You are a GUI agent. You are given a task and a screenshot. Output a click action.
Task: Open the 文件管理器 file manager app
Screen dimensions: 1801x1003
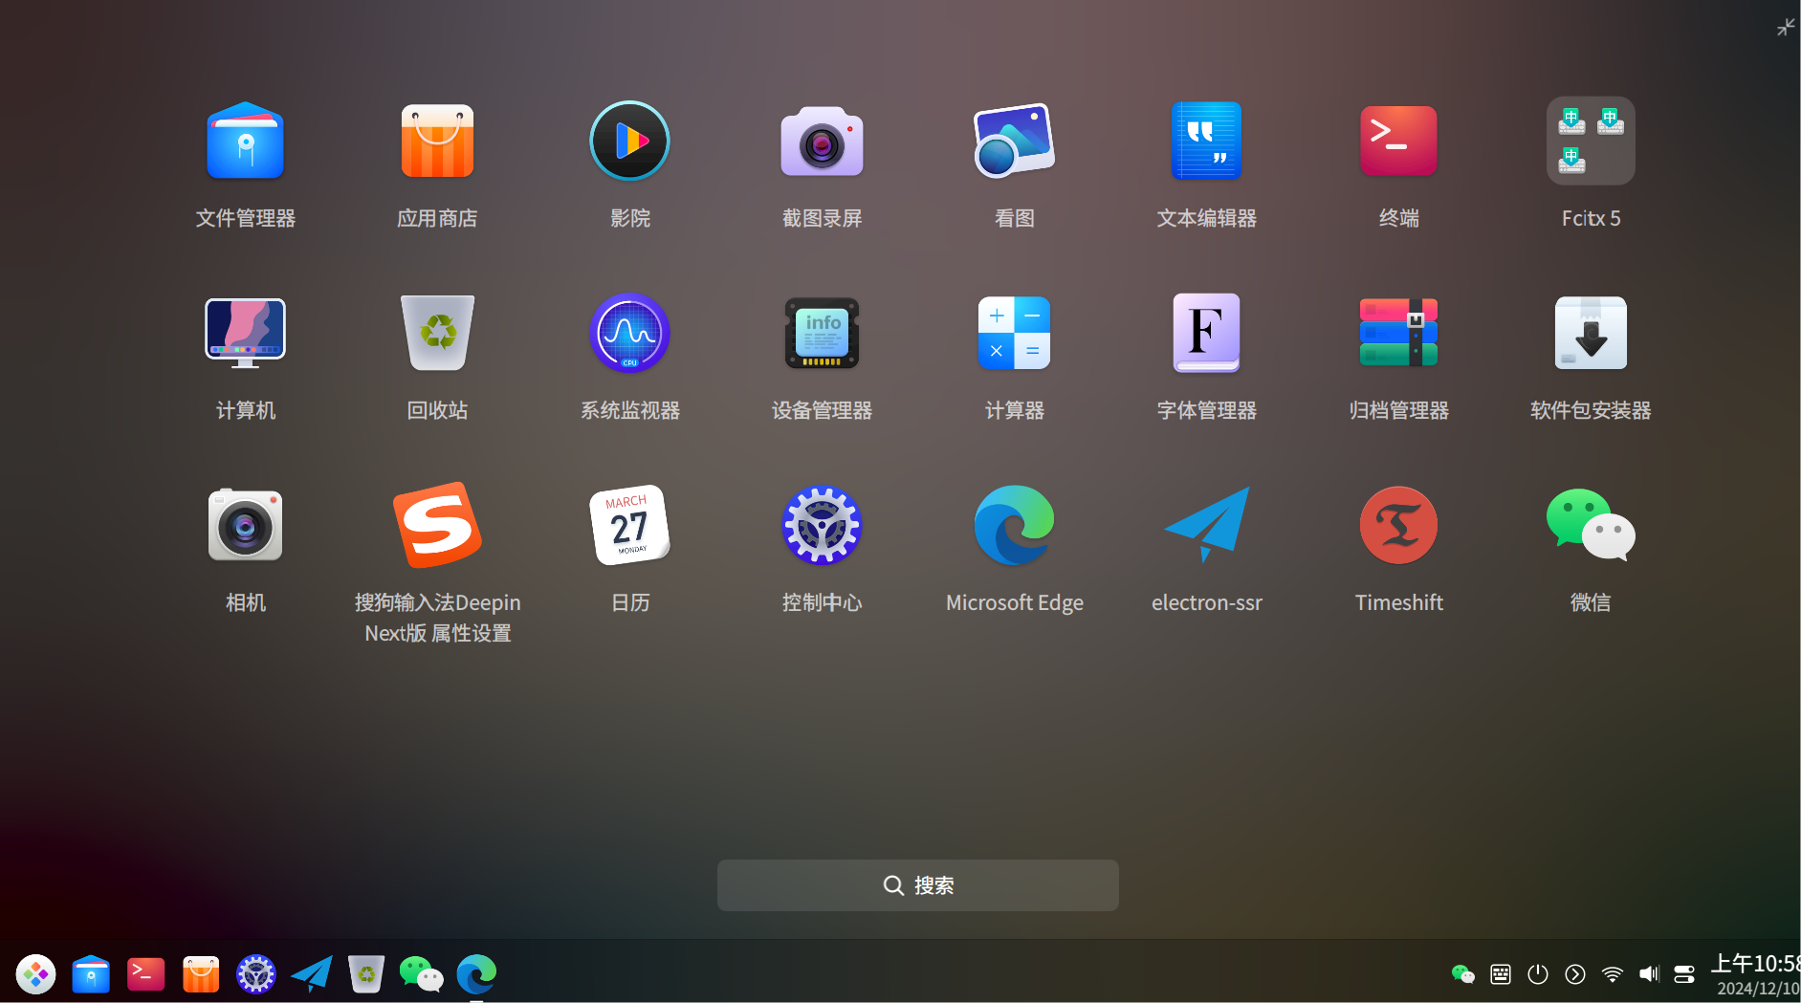coord(246,142)
